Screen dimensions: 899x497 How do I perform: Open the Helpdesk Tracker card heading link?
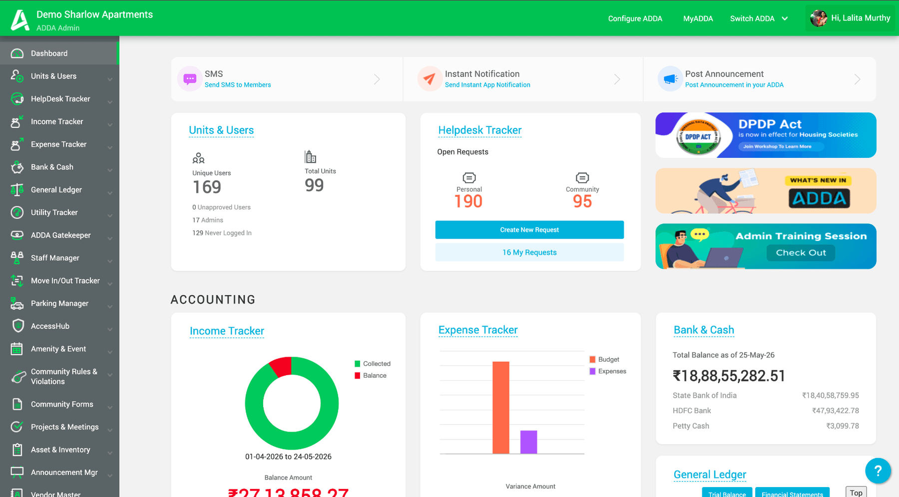click(480, 130)
